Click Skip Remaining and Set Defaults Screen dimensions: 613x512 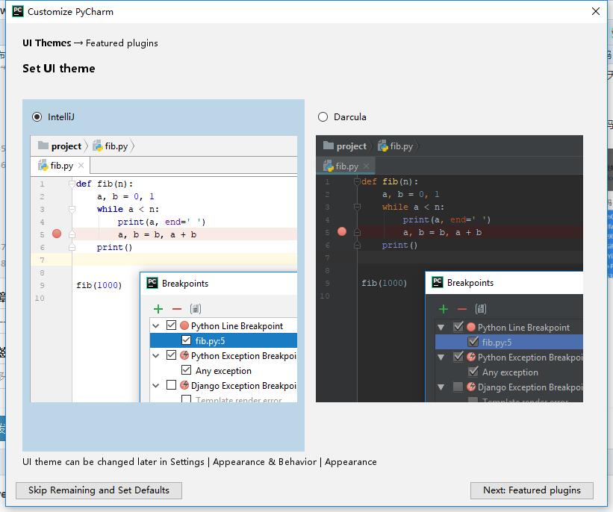99,490
